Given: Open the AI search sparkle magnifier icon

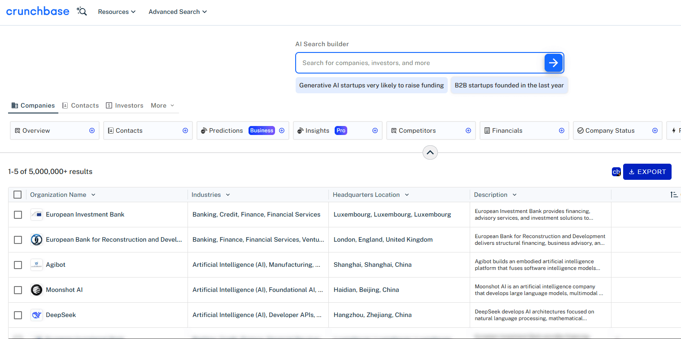Looking at the screenshot, I should point(82,12).
